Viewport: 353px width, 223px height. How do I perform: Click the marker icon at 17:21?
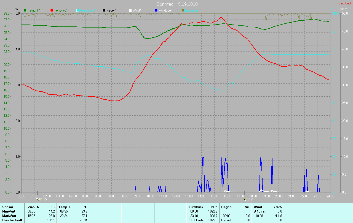[245, 199]
